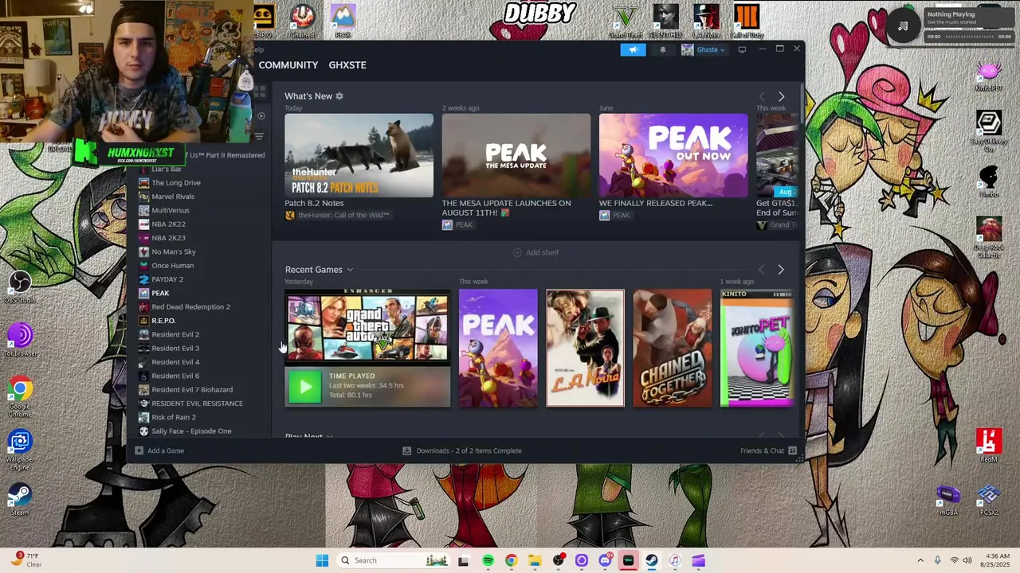Viewport: 1020px width, 573px height.
Task: Open SILENT HILL desktop shortcut
Action: click(665, 21)
